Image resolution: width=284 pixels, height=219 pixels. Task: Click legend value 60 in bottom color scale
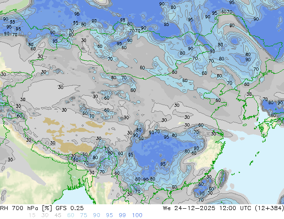(71, 215)
